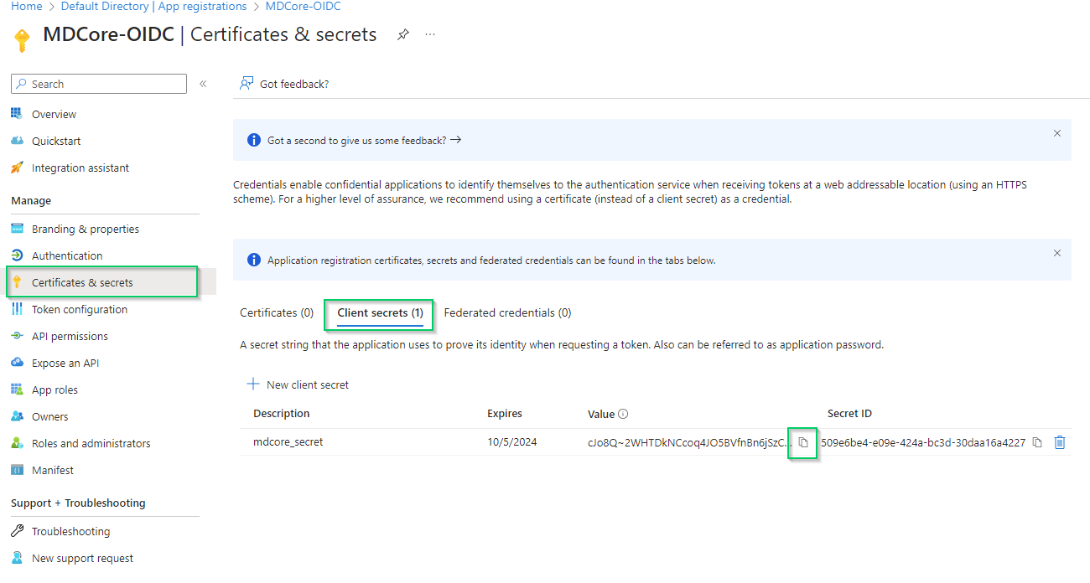Click the Expose an API cloud icon
This screenshot has height=583, width=1090.
click(x=17, y=363)
